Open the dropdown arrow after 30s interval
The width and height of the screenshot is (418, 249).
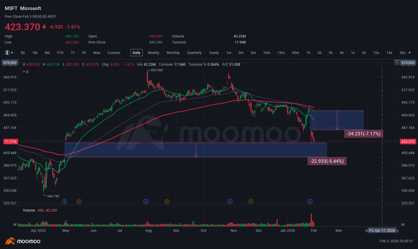[410, 52]
